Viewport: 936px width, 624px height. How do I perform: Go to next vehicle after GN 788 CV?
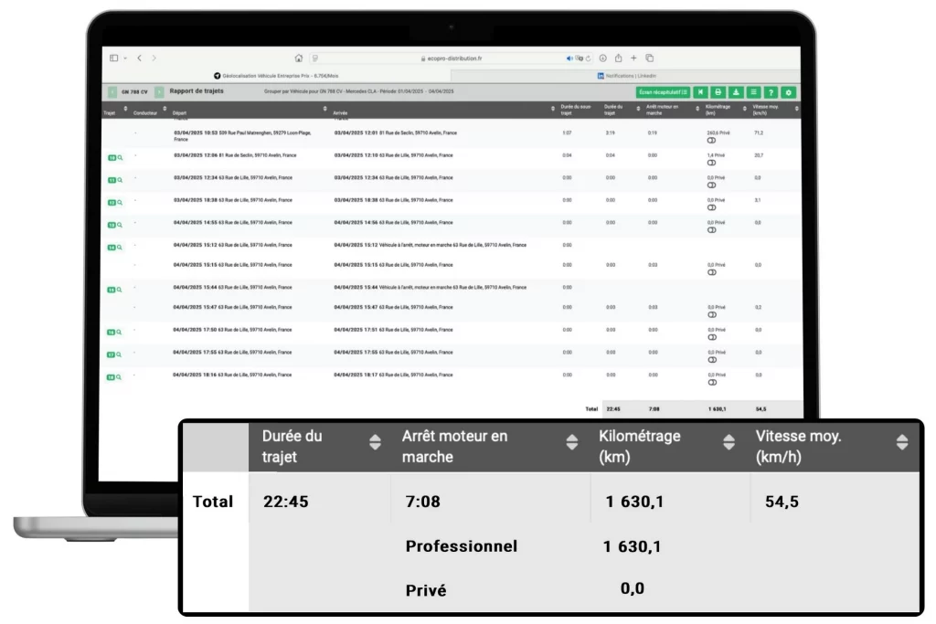(159, 92)
